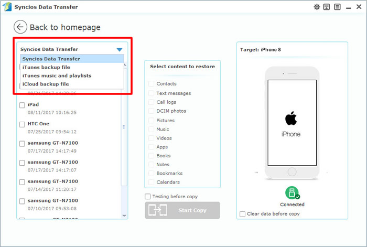Click the Start Copy button
The height and width of the screenshot is (247, 367).
[182, 210]
